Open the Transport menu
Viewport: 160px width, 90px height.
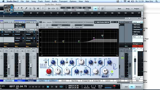[63, 1]
